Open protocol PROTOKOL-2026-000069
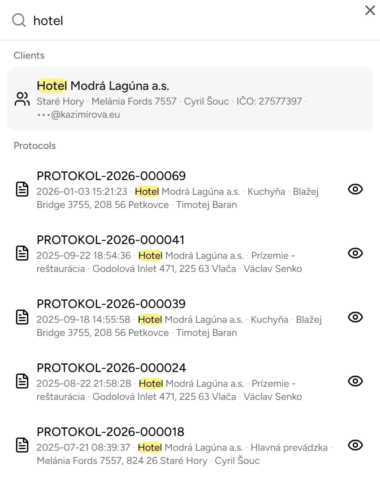The image size is (380, 484). tap(111, 176)
